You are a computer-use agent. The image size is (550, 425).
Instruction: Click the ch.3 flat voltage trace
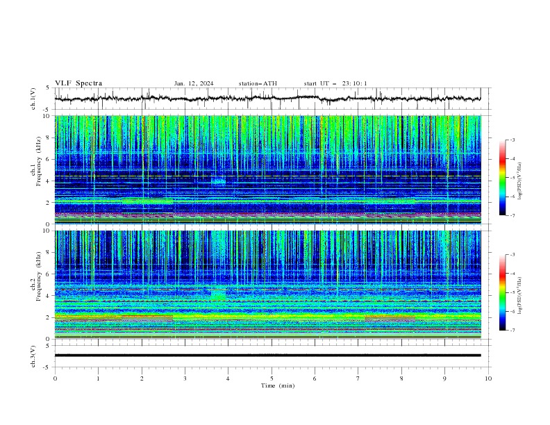[267, 356]
